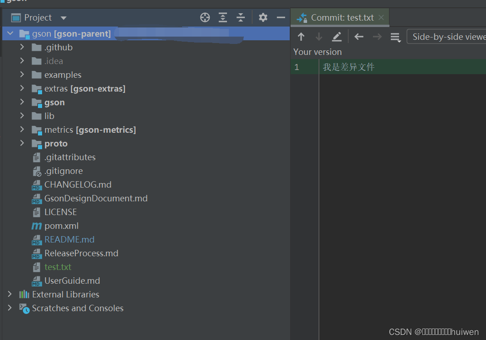Click Select Opened File locate icon
This screenshot has height=340, width=486.
tap(205, 17)
